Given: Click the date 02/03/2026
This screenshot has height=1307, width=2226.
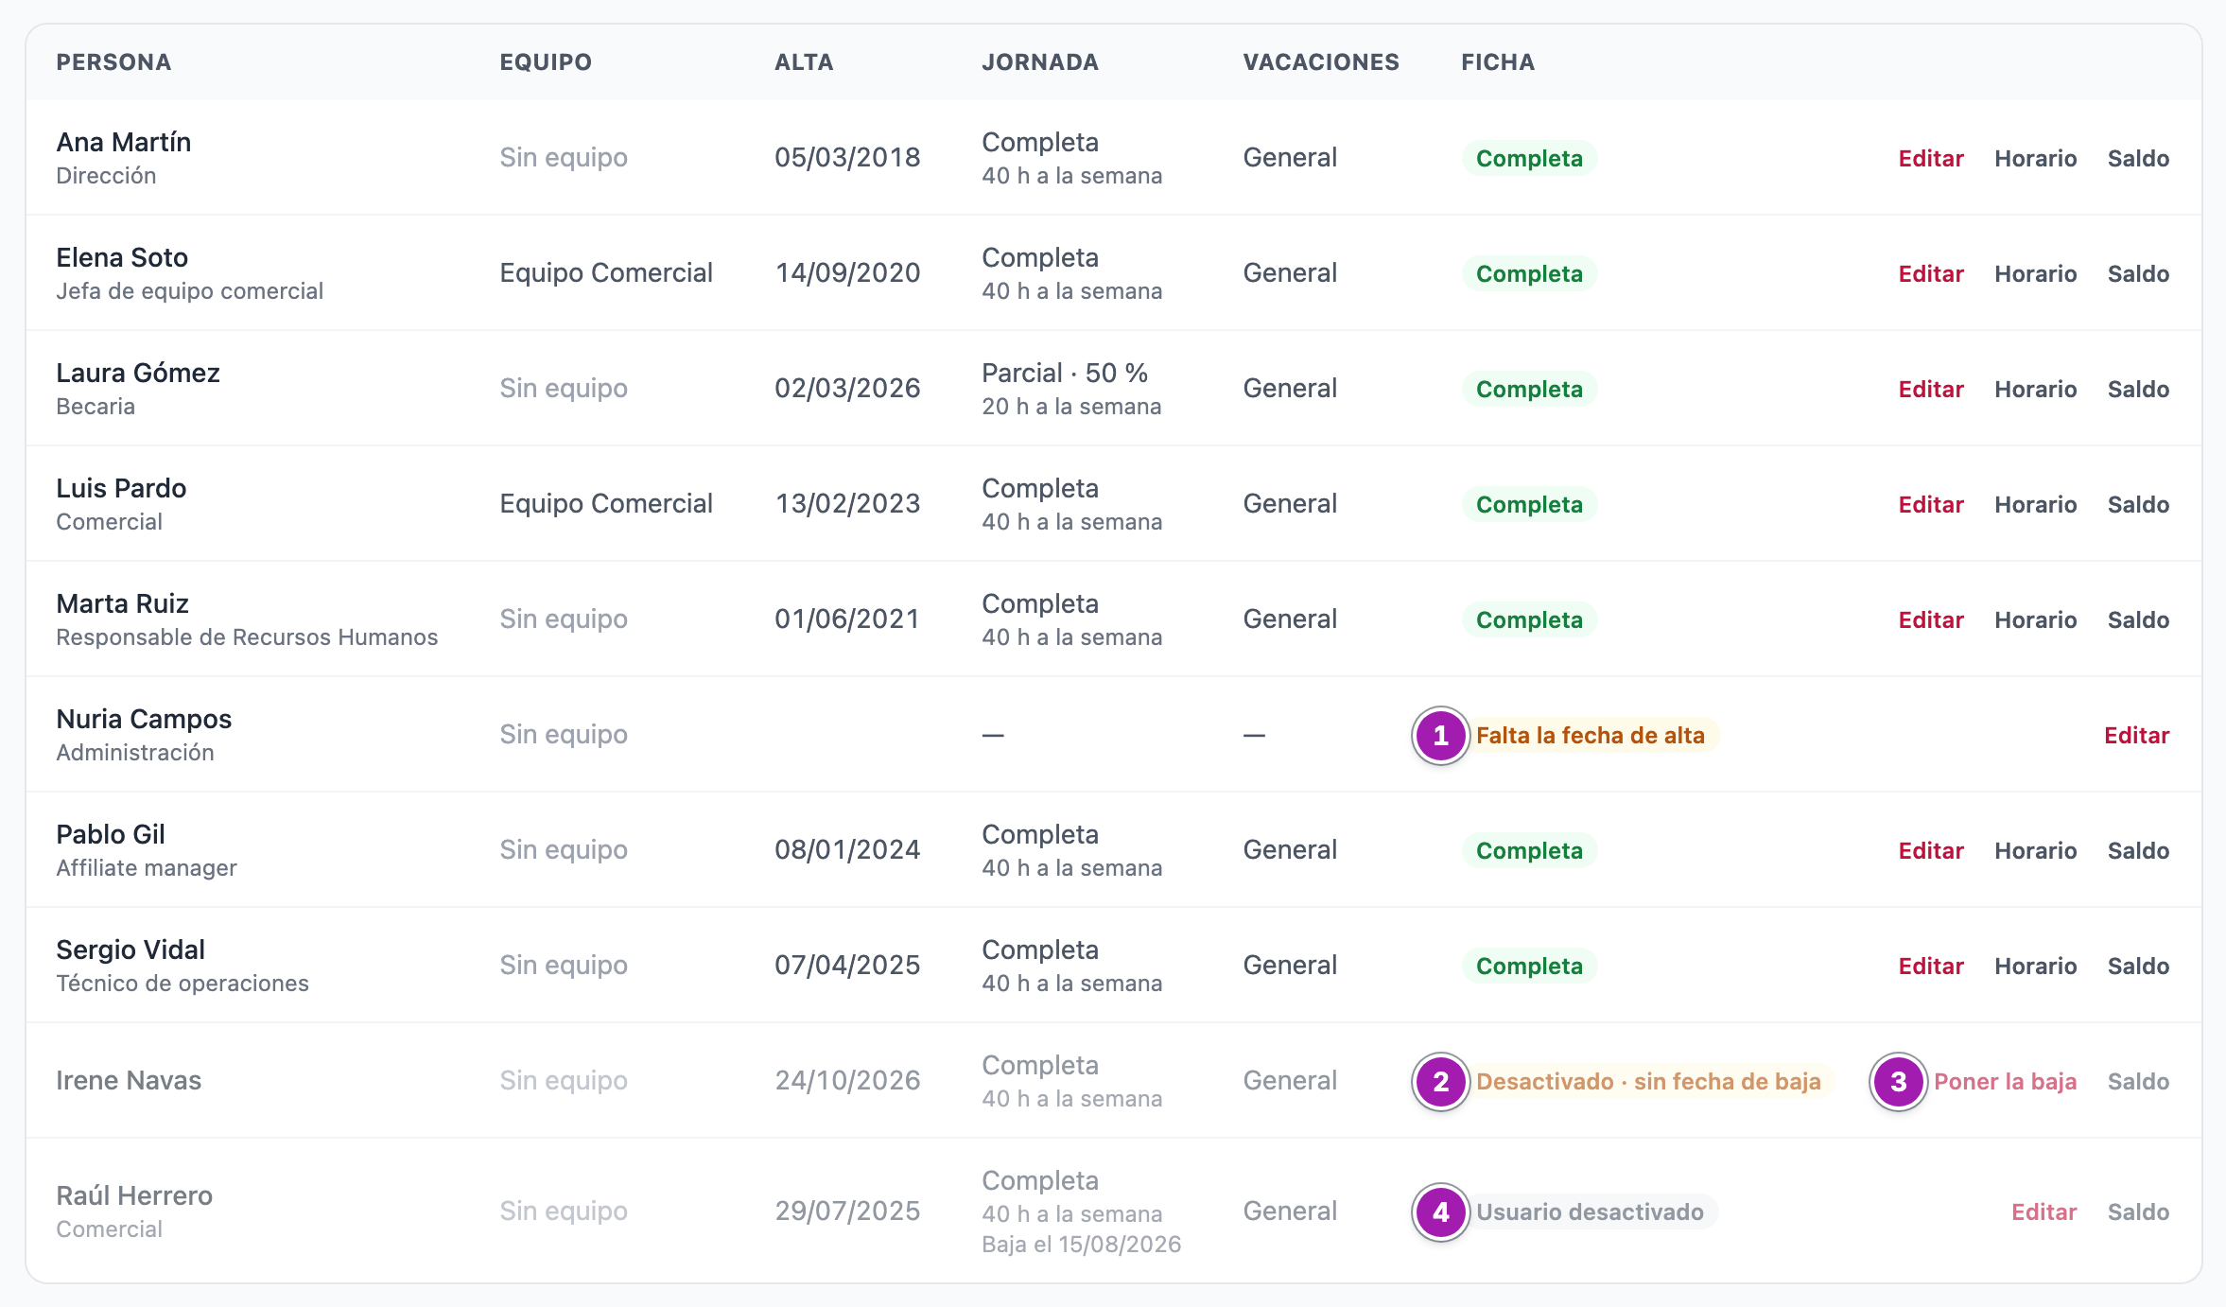Looking at the screenshot, I should (847, 388).
